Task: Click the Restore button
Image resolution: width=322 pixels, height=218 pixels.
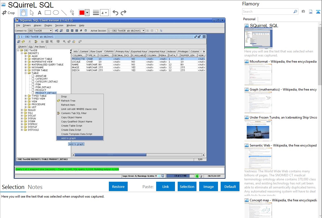Action: (x=118, y=187)
